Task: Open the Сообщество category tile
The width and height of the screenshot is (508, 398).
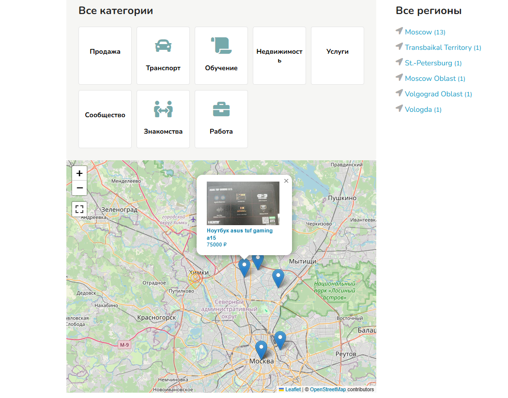Action: point(105,115)
